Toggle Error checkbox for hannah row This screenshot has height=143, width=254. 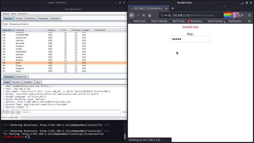[x=65, y=41]
